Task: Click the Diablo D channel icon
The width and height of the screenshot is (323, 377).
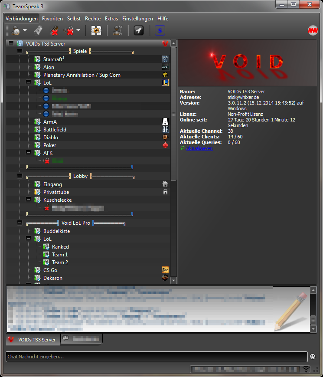Action: point(165,137)
